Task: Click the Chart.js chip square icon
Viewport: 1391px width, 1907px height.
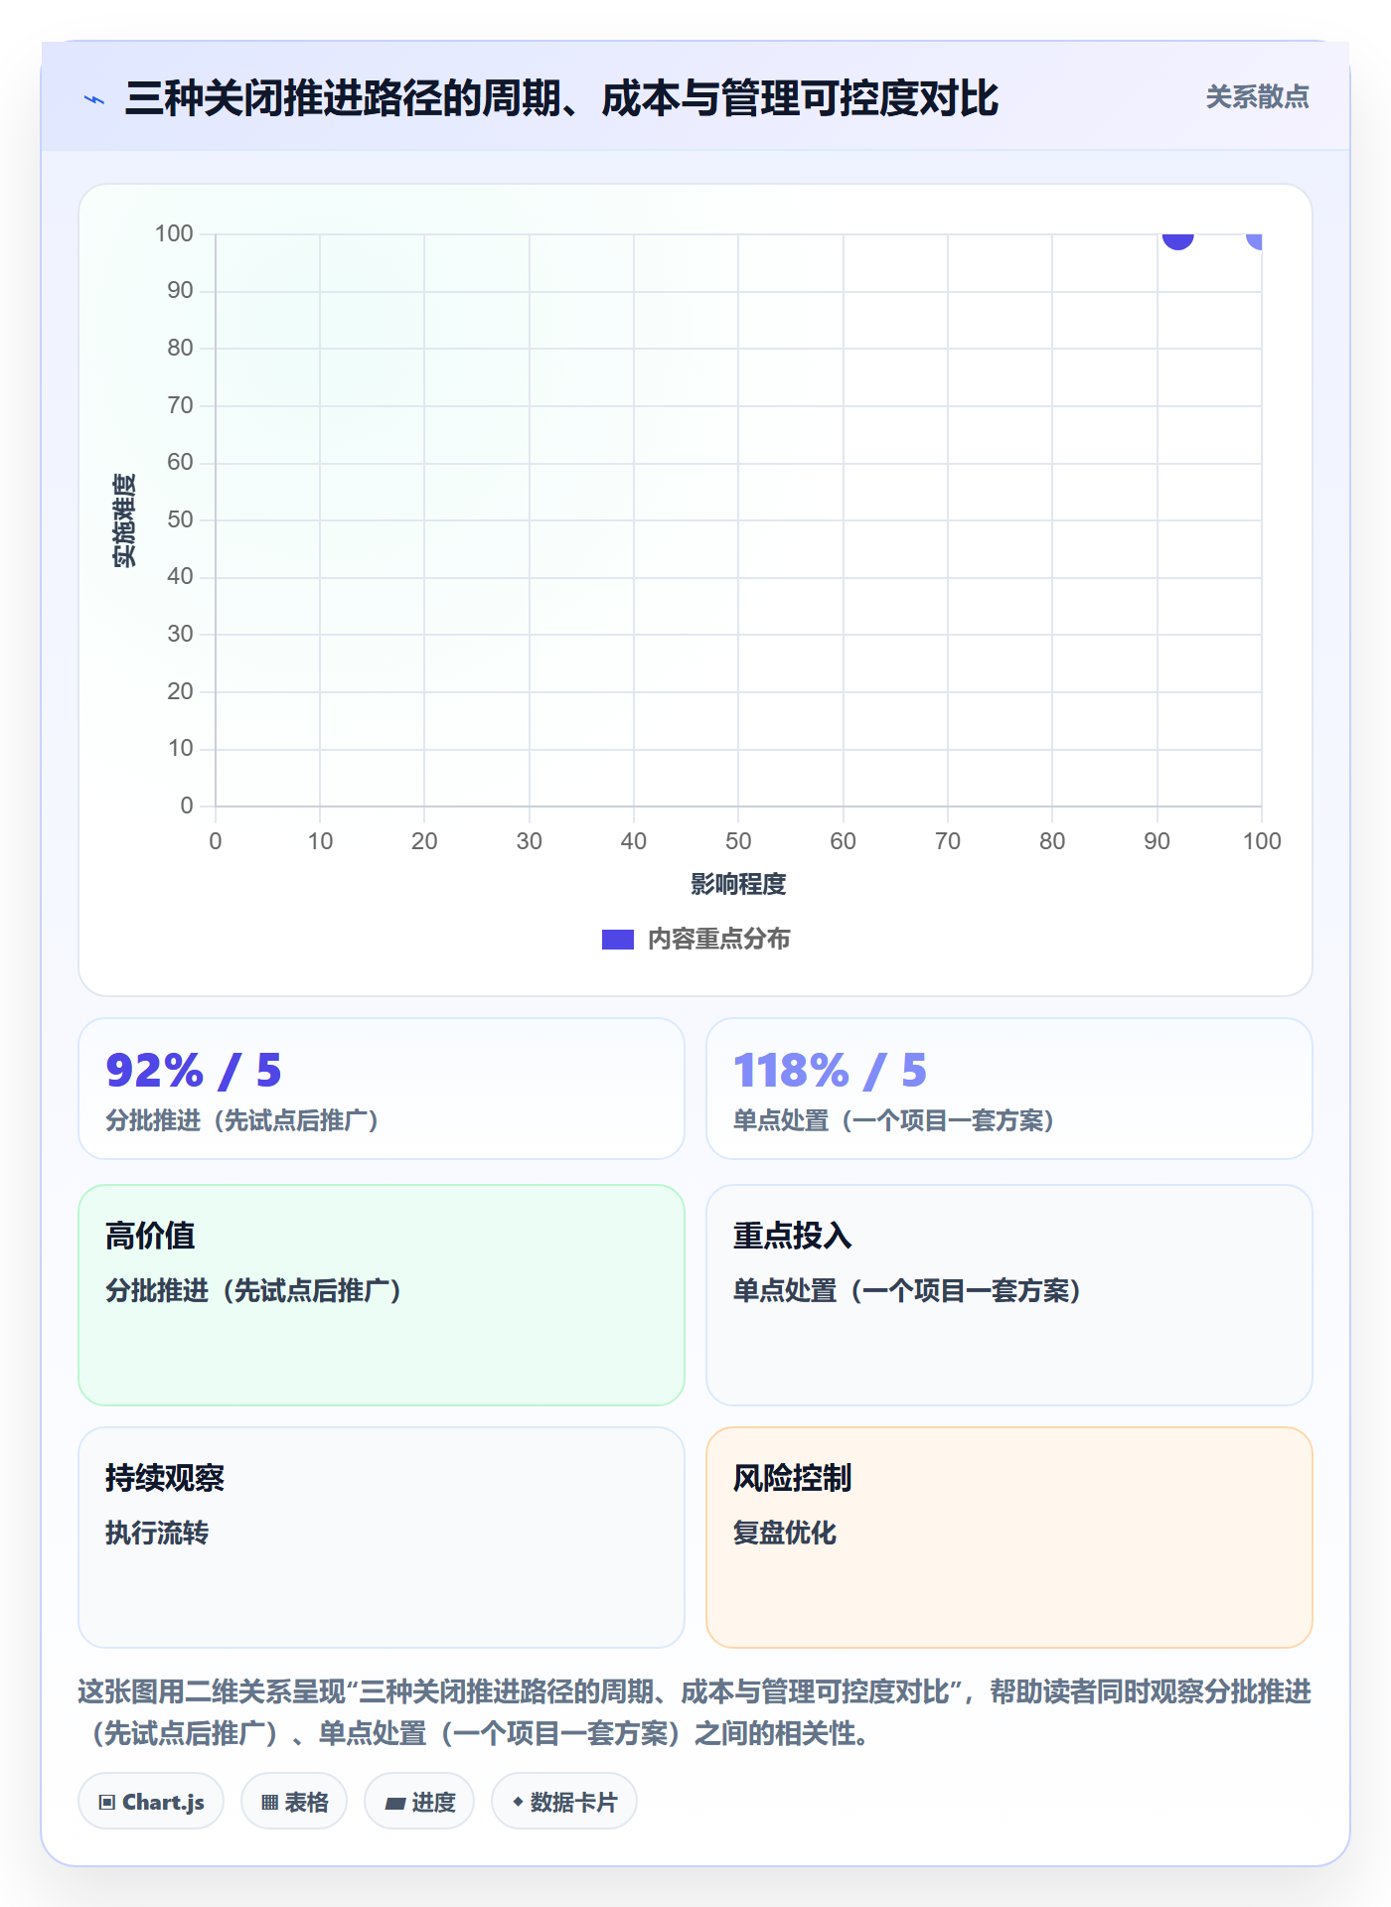Action: click(x=107, y=1803)
